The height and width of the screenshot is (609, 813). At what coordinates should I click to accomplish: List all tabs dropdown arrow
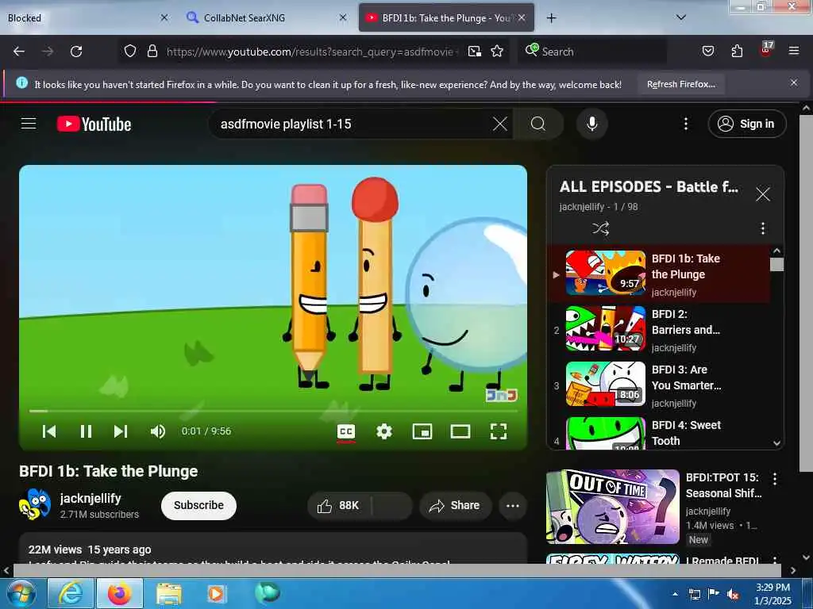pyautogui.click(x=680, y=17)
